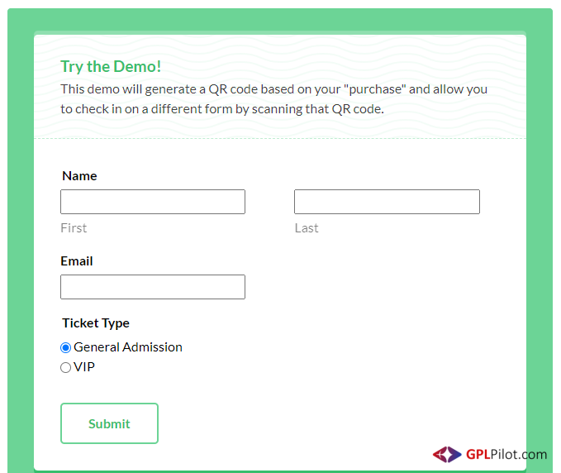561x473 pixels.
Task: Focus the Last name input field
Action: (387, 202)
